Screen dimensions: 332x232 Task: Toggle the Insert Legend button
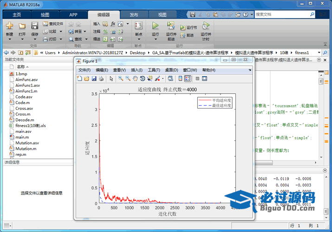[187, 79]
